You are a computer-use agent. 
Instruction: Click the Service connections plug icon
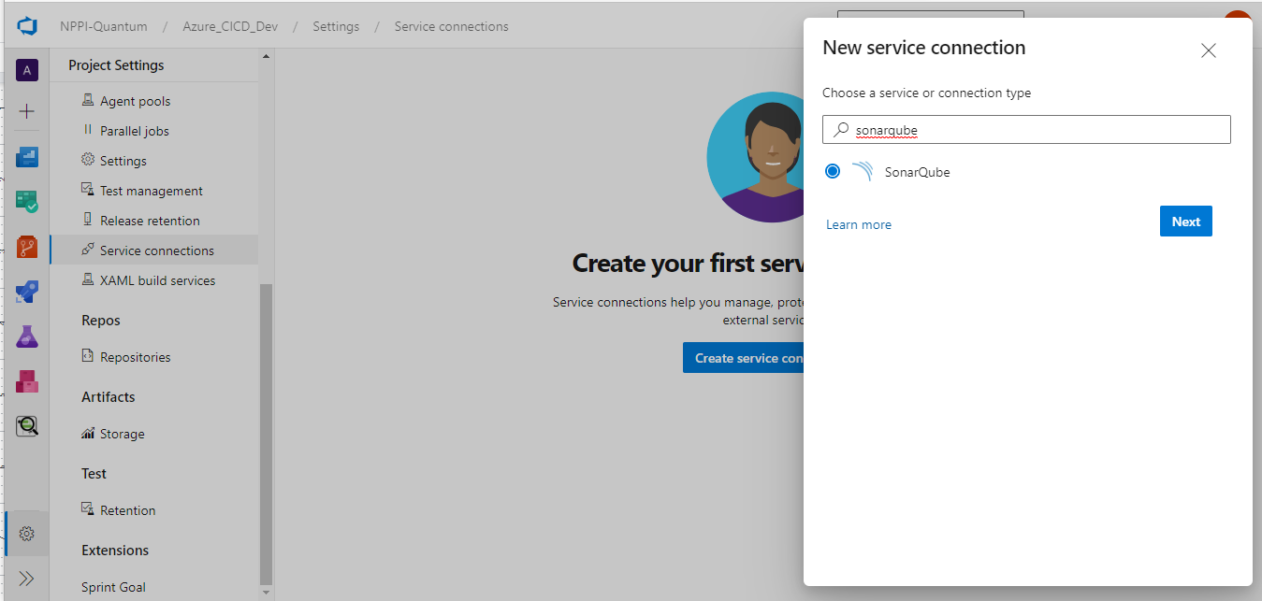(x=88, y=250)
